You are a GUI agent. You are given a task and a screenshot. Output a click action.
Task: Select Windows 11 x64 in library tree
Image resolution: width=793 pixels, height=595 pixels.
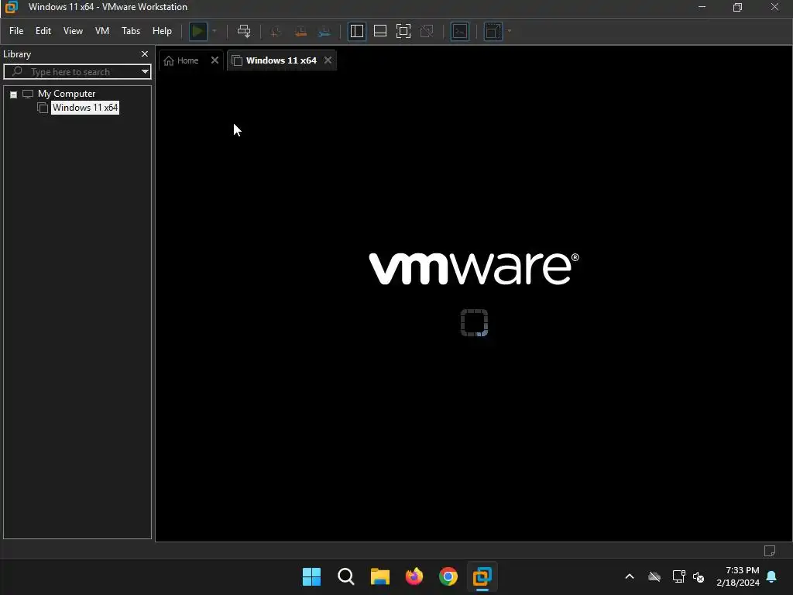coord(85,108)
